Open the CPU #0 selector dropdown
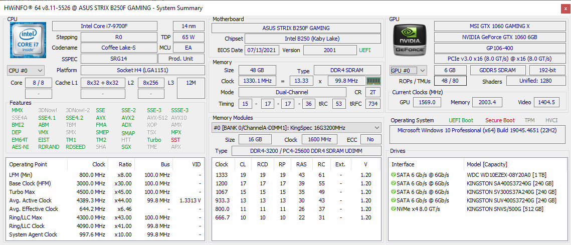 point(26,70)
